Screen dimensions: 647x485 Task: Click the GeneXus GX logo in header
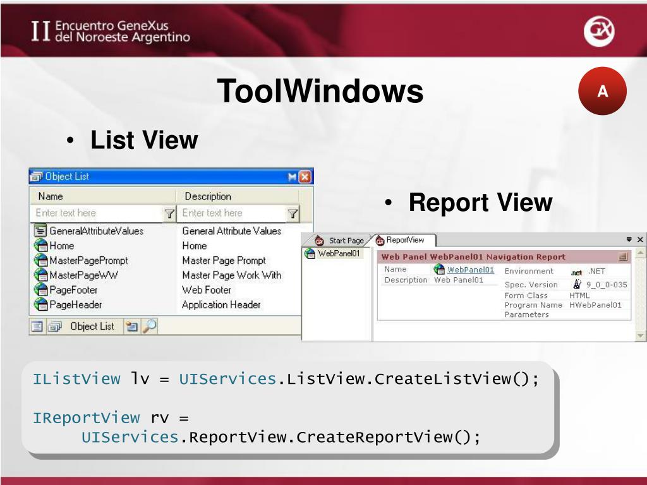[x=599, y=32]
